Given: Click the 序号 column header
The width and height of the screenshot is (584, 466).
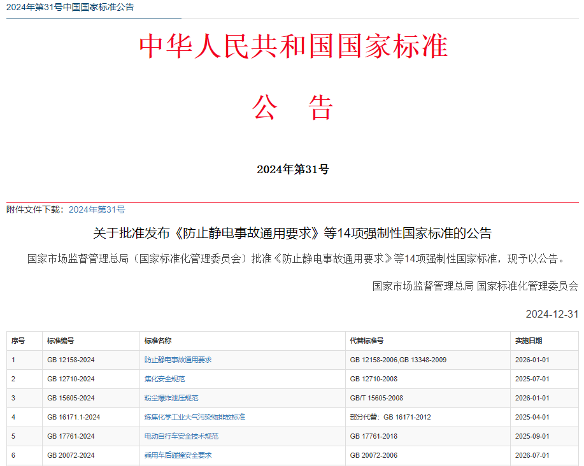Looking at the screenshot, I should click(18, 341).
